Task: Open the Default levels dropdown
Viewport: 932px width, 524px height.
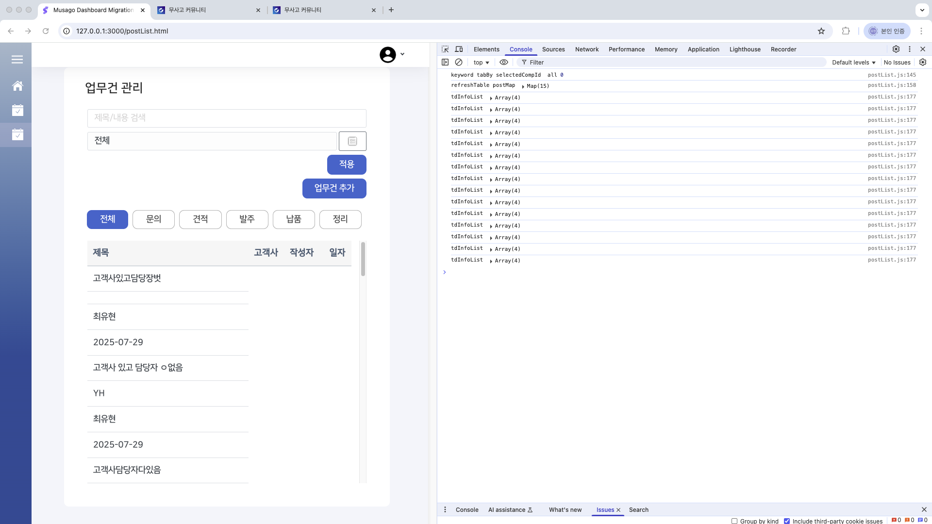Action: [x=853, y=62]
